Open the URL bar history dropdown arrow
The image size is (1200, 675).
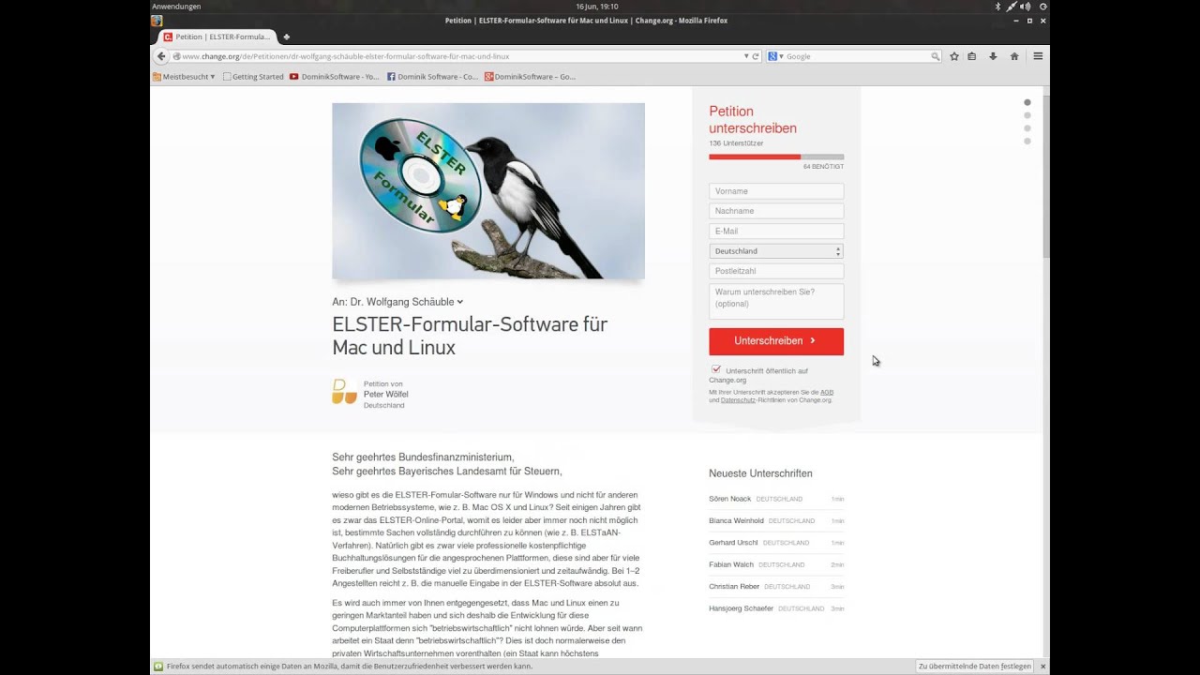tap(746, 56)
